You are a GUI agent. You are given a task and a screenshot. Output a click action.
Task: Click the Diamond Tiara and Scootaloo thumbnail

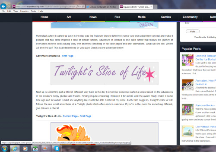tap(188, 60)
